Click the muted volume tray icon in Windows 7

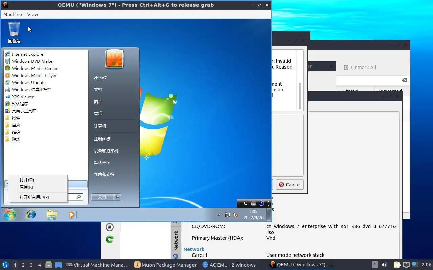point(236,215)
